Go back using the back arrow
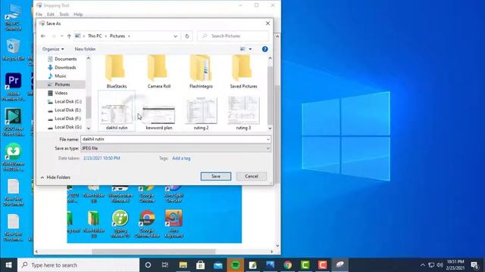This screenshot has height=272, width=485. click(43, 36)
